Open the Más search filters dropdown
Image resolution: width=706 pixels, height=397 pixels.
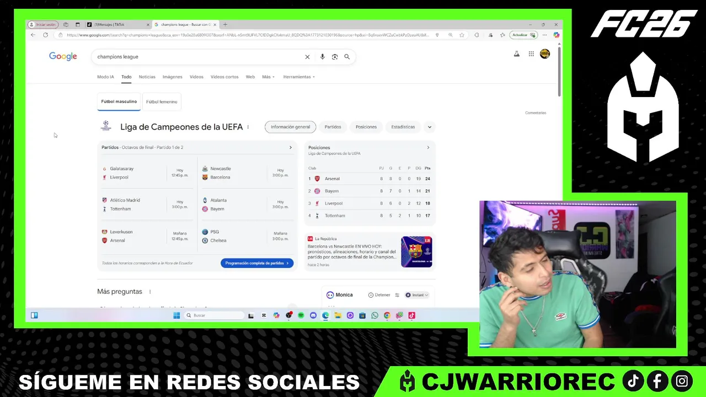268,77
